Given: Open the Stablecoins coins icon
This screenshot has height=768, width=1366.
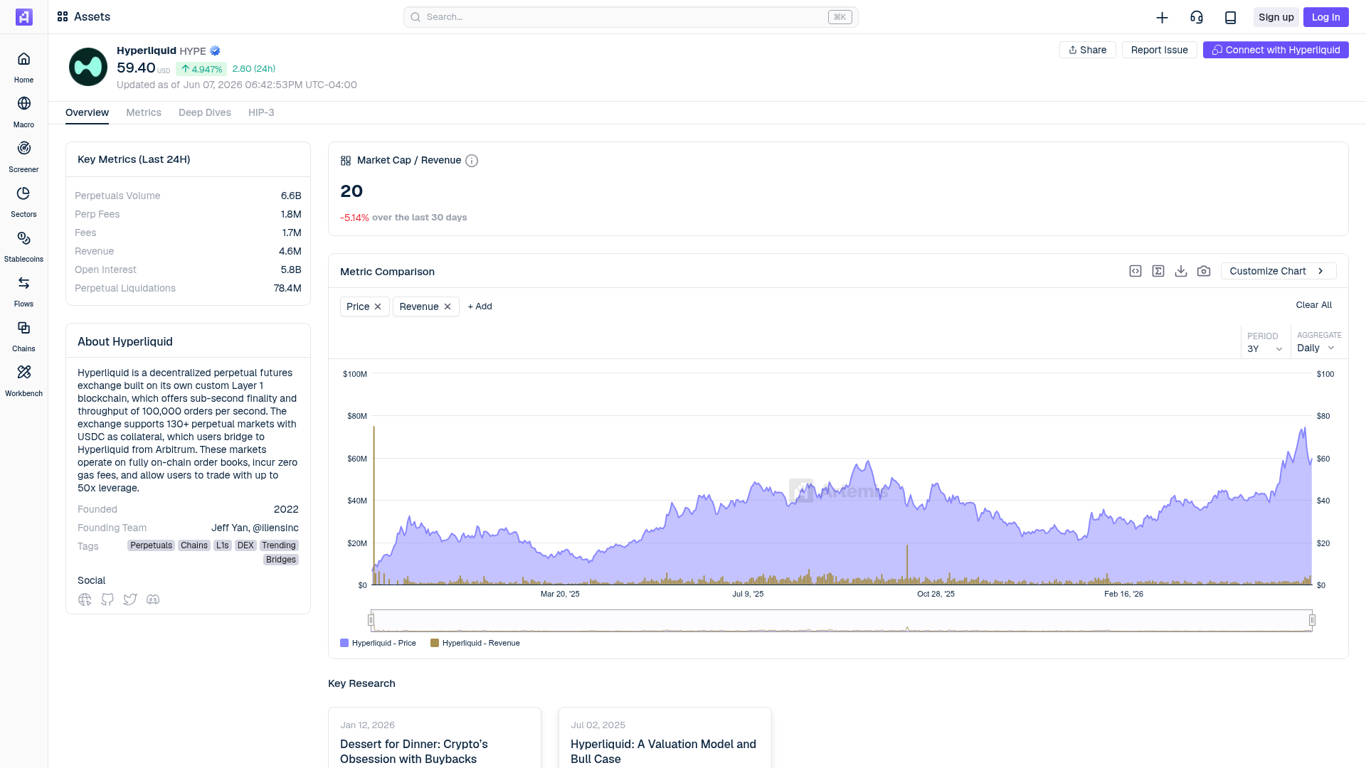Looking at the screenshot, I should pos(23,238).
